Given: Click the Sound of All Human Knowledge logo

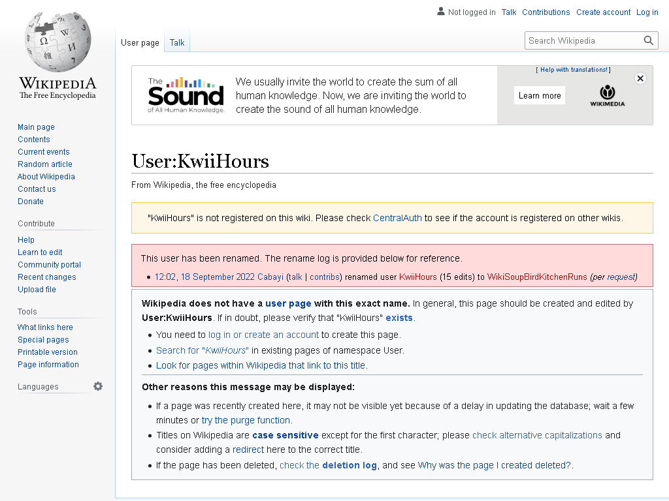Looking at the screenshot, I should (x=186, y=95).
